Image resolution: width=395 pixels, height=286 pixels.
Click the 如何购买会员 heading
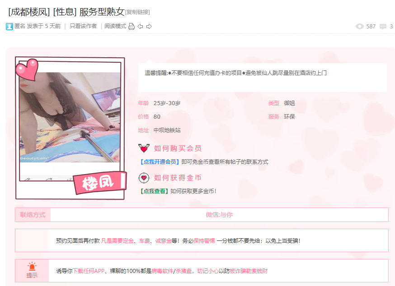point(178,148)
